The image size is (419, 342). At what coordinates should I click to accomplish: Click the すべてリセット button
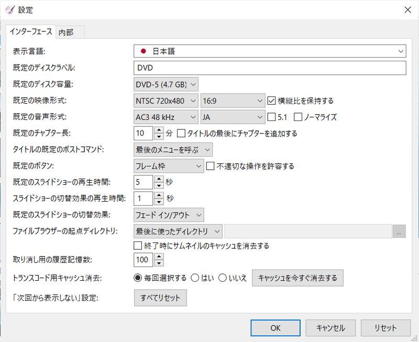(x=160, y=297)
